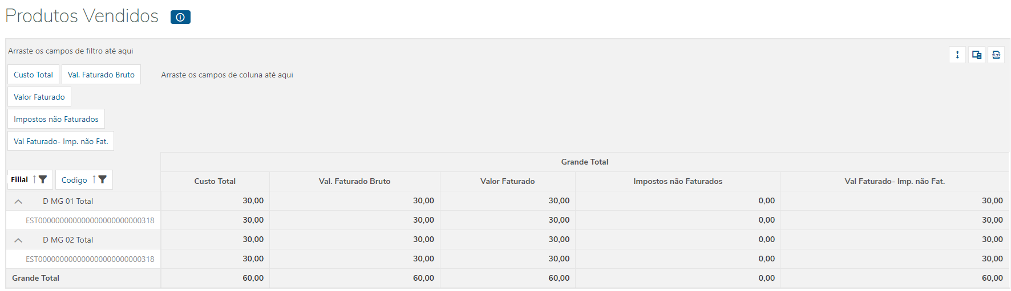
Task: Open the field chooser panel icon
Action: (x=977, y=55)
